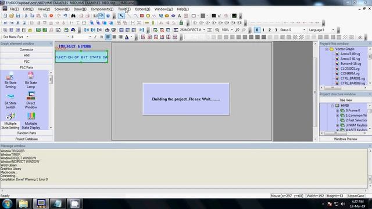This screenshot has height=209, width=372.
Task: Open the Screen menu
Action: [x=62, y=9]
